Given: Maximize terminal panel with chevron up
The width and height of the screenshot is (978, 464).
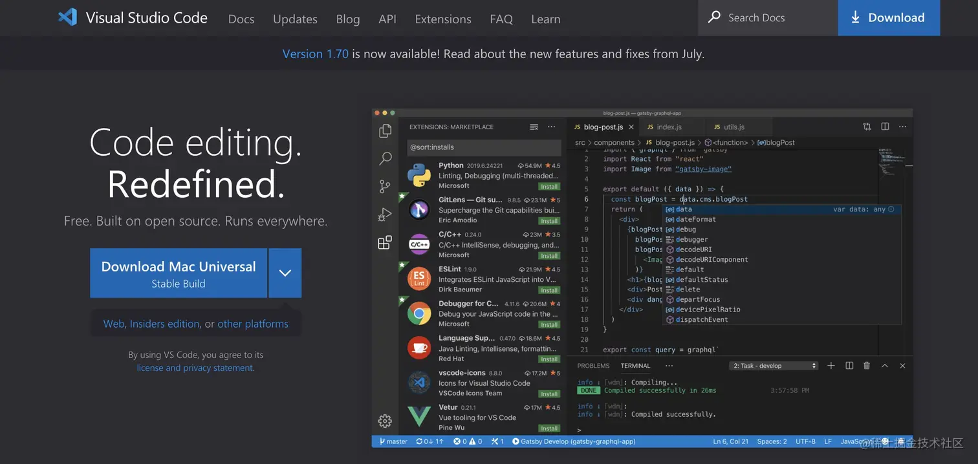Looking at the screenshot, I should point(885,366).
